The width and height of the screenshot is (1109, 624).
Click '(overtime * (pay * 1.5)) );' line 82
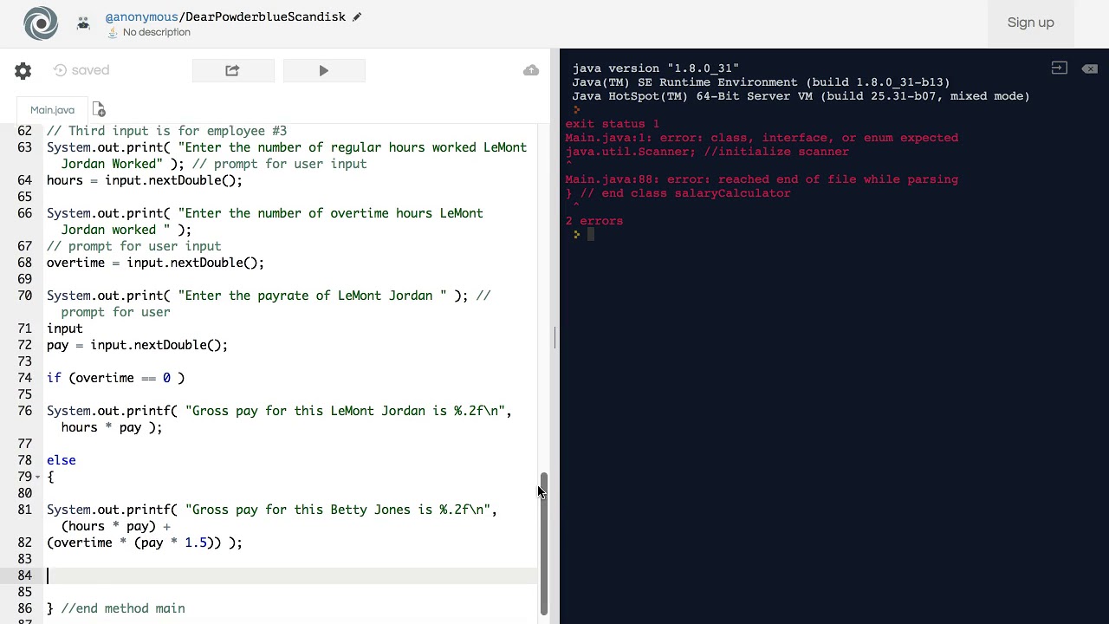145,543
